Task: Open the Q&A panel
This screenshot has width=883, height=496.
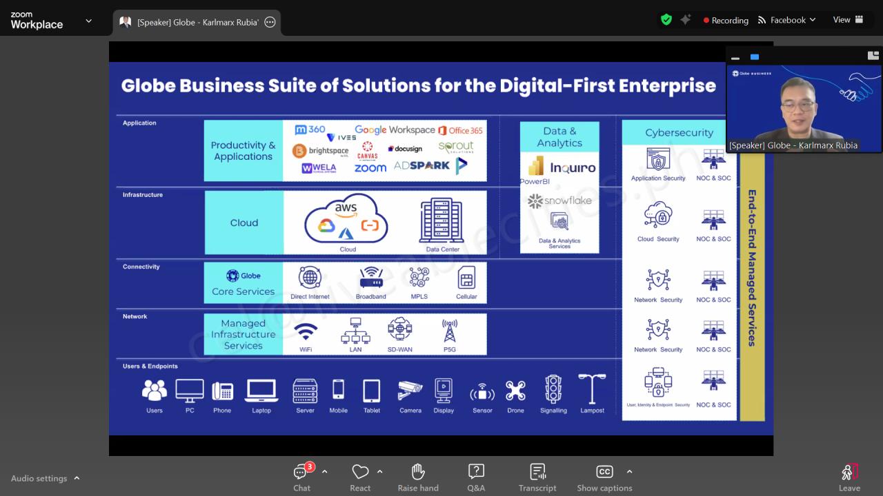Action: [476, 477]
